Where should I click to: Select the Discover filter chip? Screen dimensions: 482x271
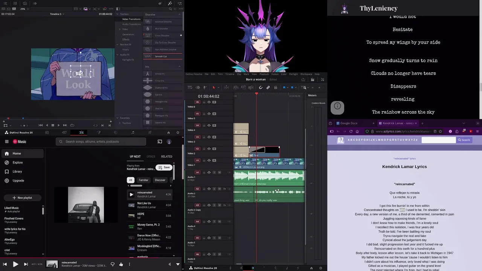[160, 180]
